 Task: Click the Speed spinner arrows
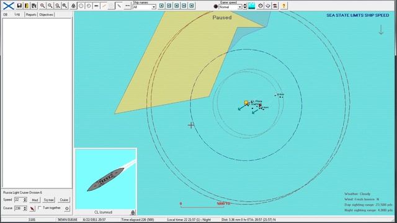25,199
